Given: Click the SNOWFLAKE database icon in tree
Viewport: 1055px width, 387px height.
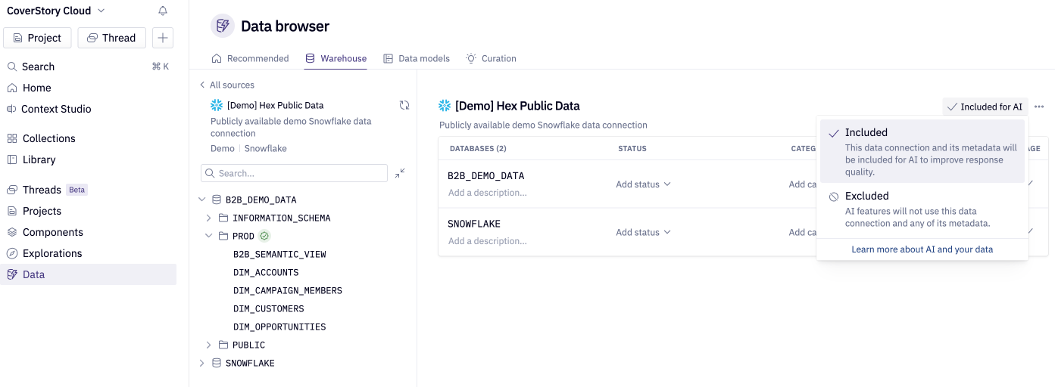Looking at the screenshot, I should pos(217,363).
